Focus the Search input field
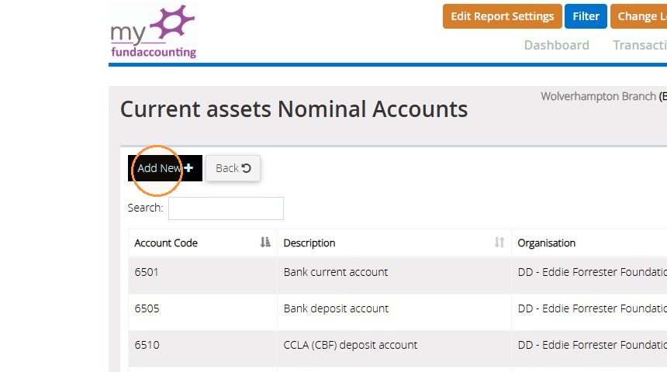 coord(226,208)
